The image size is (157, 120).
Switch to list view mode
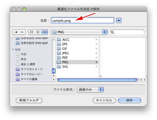pos(38,32)
